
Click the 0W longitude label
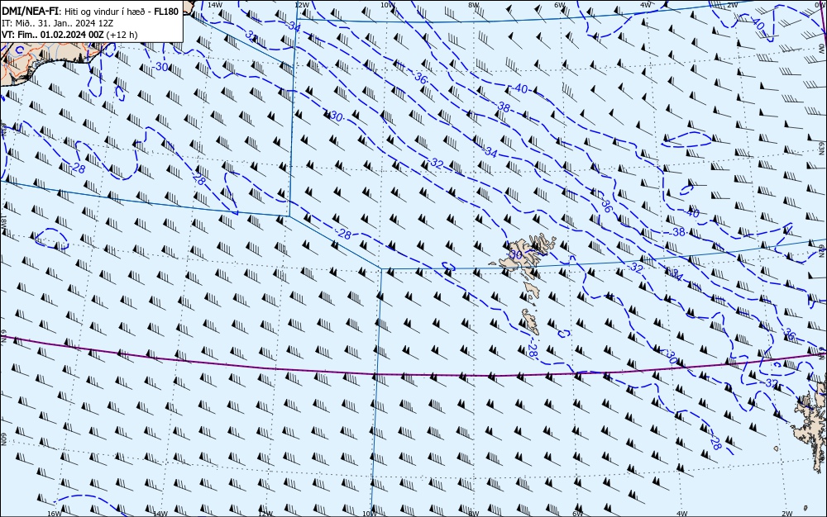[819, 5]
